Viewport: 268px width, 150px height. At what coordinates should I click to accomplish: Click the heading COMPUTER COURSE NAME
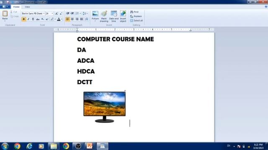pyautogui.click(x=116, y=39)
